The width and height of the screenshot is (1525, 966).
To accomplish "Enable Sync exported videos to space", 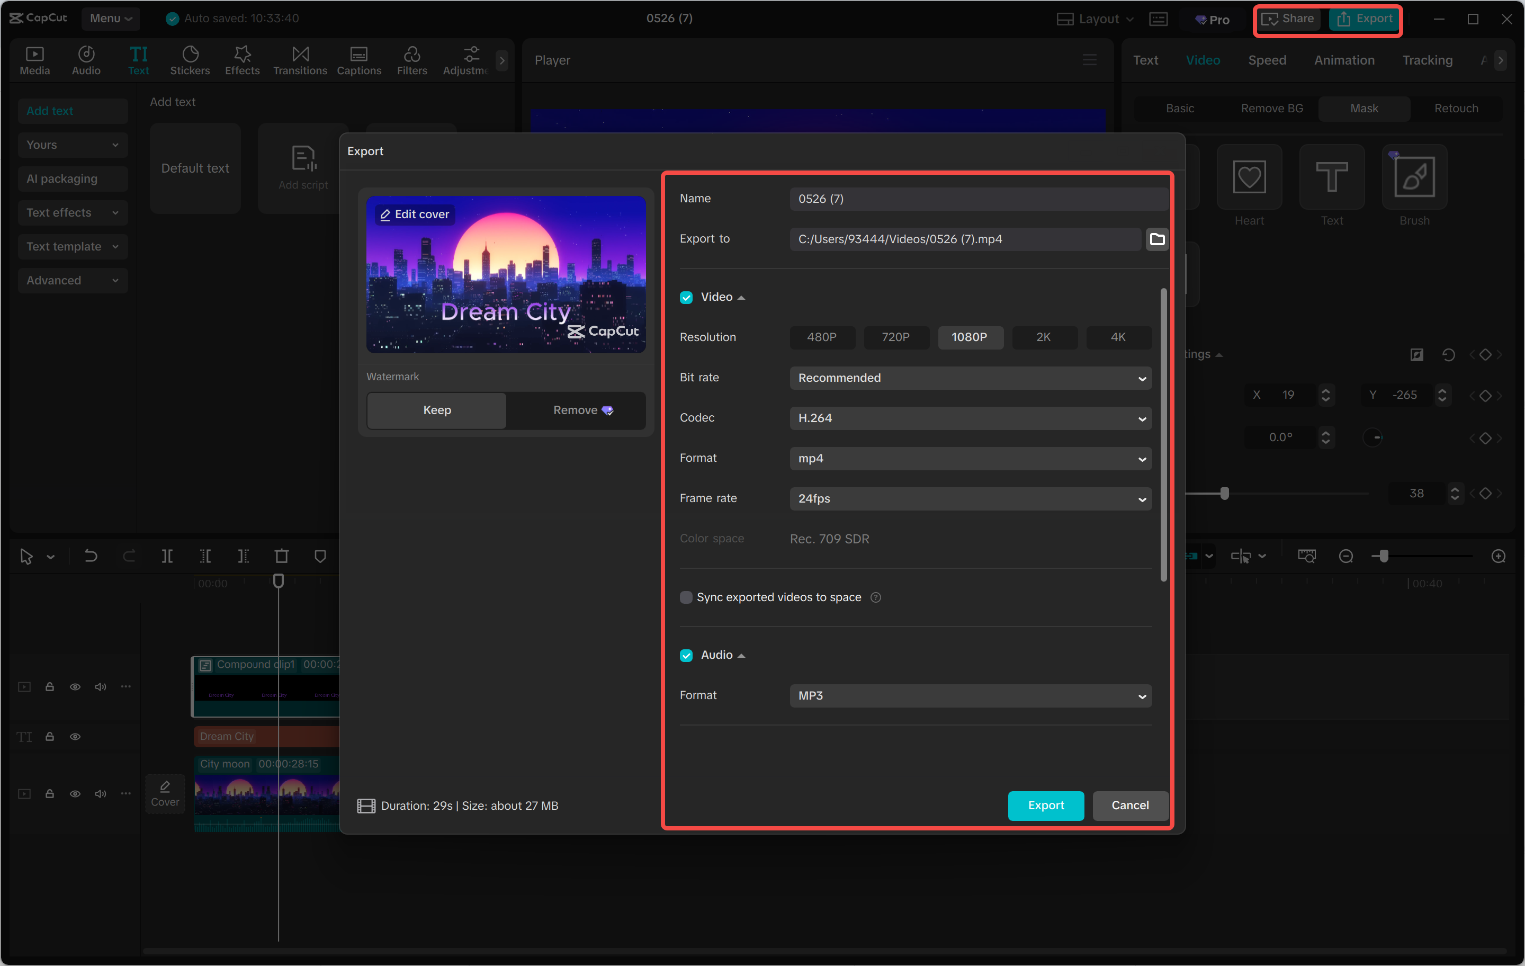I will point(686,597).
